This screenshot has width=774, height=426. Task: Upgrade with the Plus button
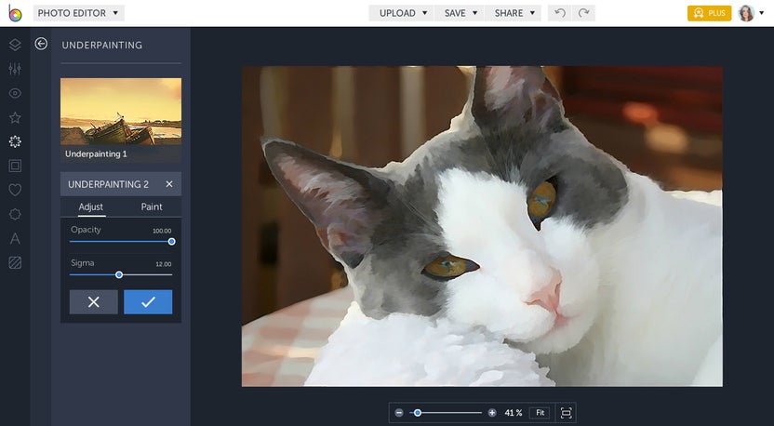pos(709,13)
